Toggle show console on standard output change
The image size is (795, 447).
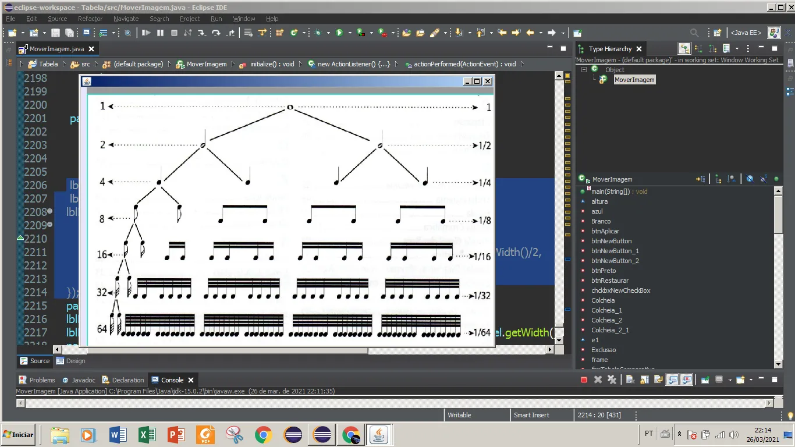(x=672, y=380)
